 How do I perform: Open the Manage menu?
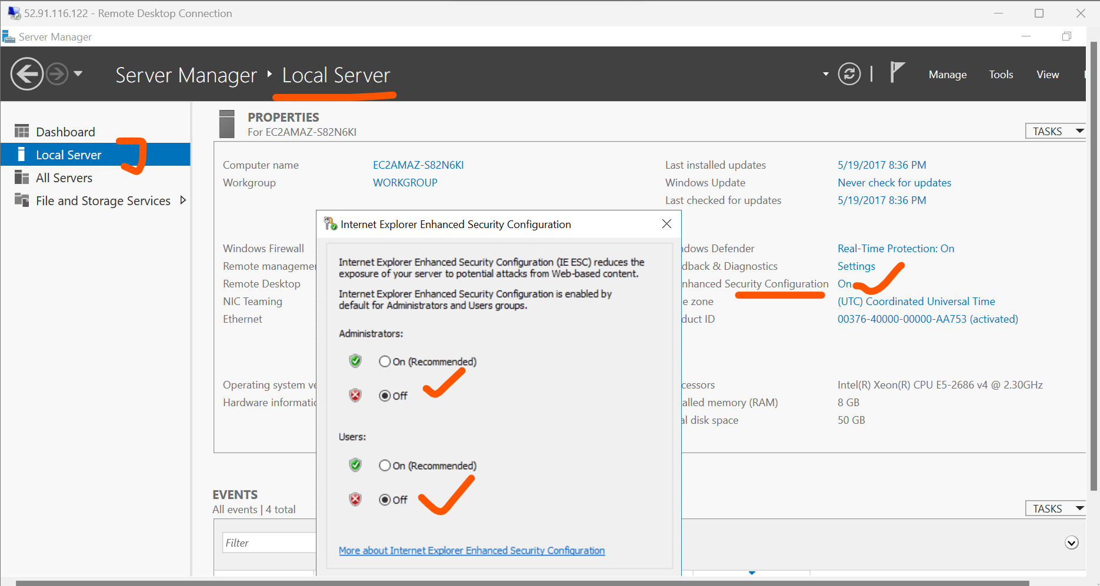948,75
